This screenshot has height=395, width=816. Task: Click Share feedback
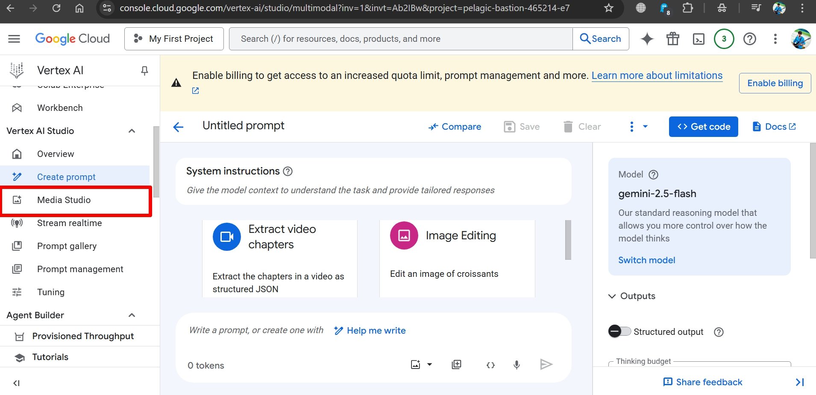pyautogui.click(x=703, y=382)
